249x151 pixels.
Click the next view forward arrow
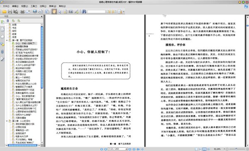tap(142, 149)
